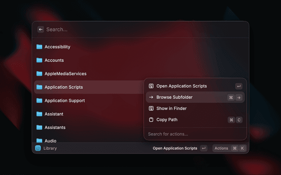
Task: Click the Finder icon on Open Application Scripts
Action: tap(151, 86)
